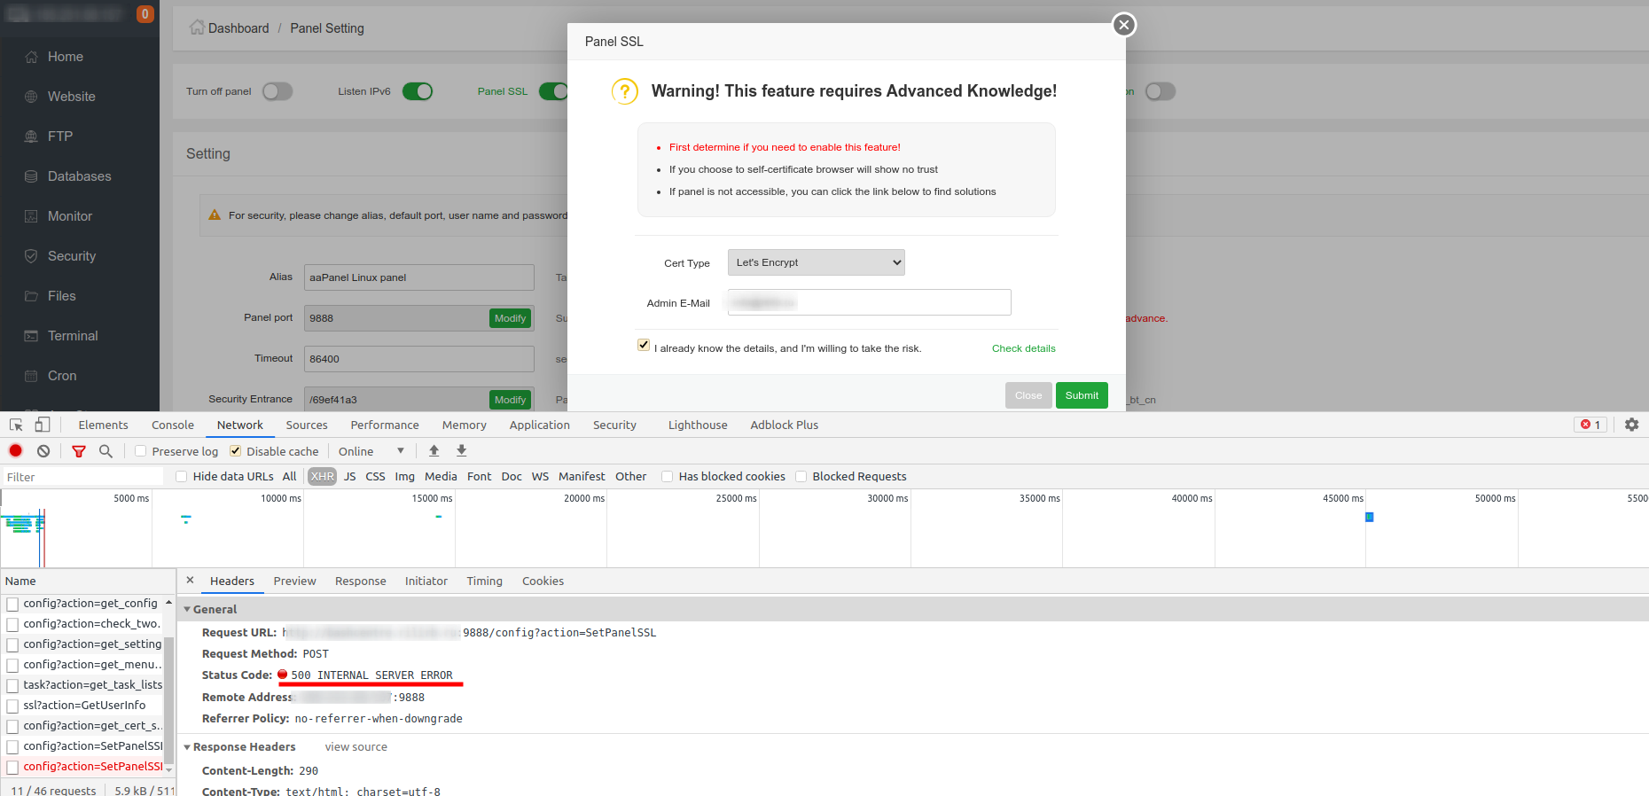Image resolution: width=1649 pixels, height=796 pixels.
Task: Enable the Preserve log checkbox
Action: (141, 451)
